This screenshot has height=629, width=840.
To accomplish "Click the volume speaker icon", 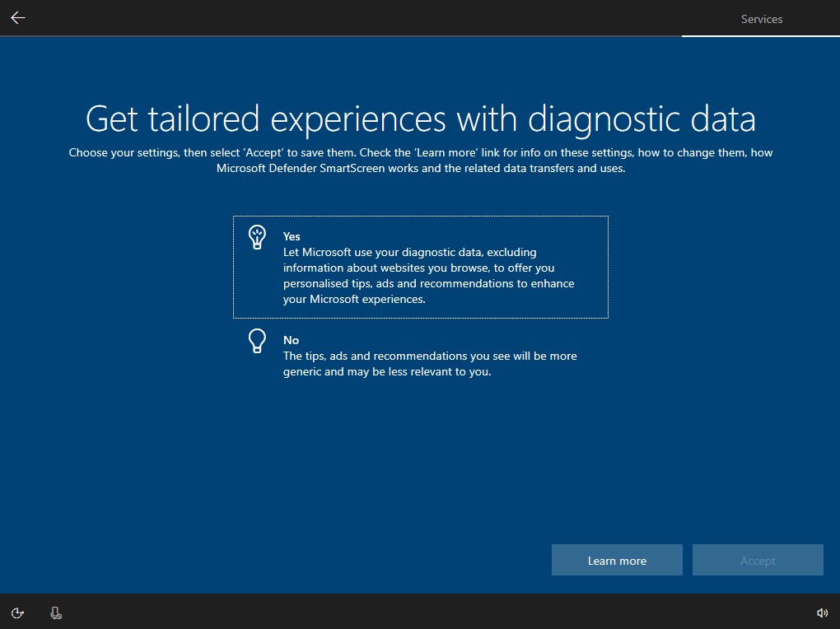I will click(x=822, y=613).
